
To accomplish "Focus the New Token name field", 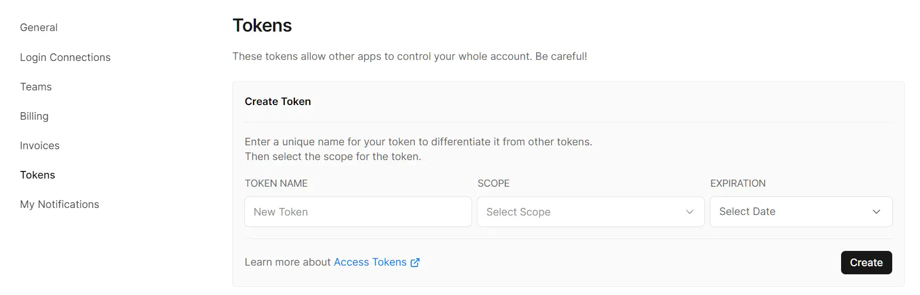I will pos(358,212).
